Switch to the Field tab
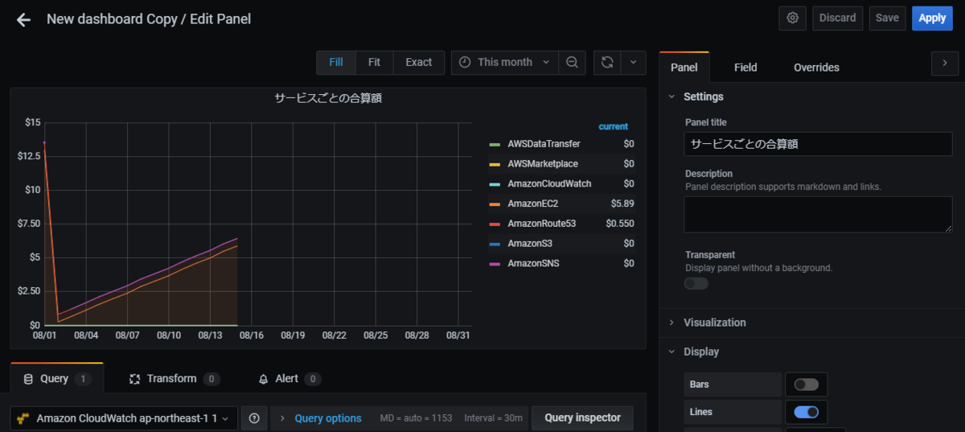Viewport: 965px width, 432px height. [745, 68]
